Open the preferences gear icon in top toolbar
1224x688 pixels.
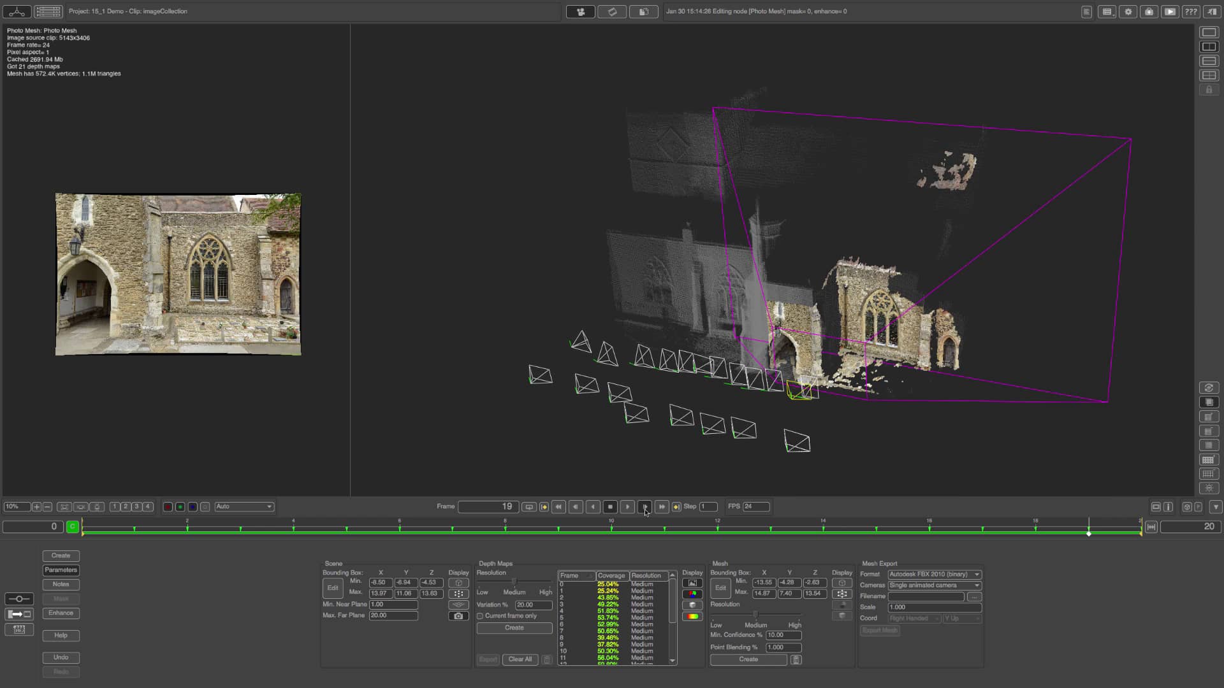click(1127, 11)
